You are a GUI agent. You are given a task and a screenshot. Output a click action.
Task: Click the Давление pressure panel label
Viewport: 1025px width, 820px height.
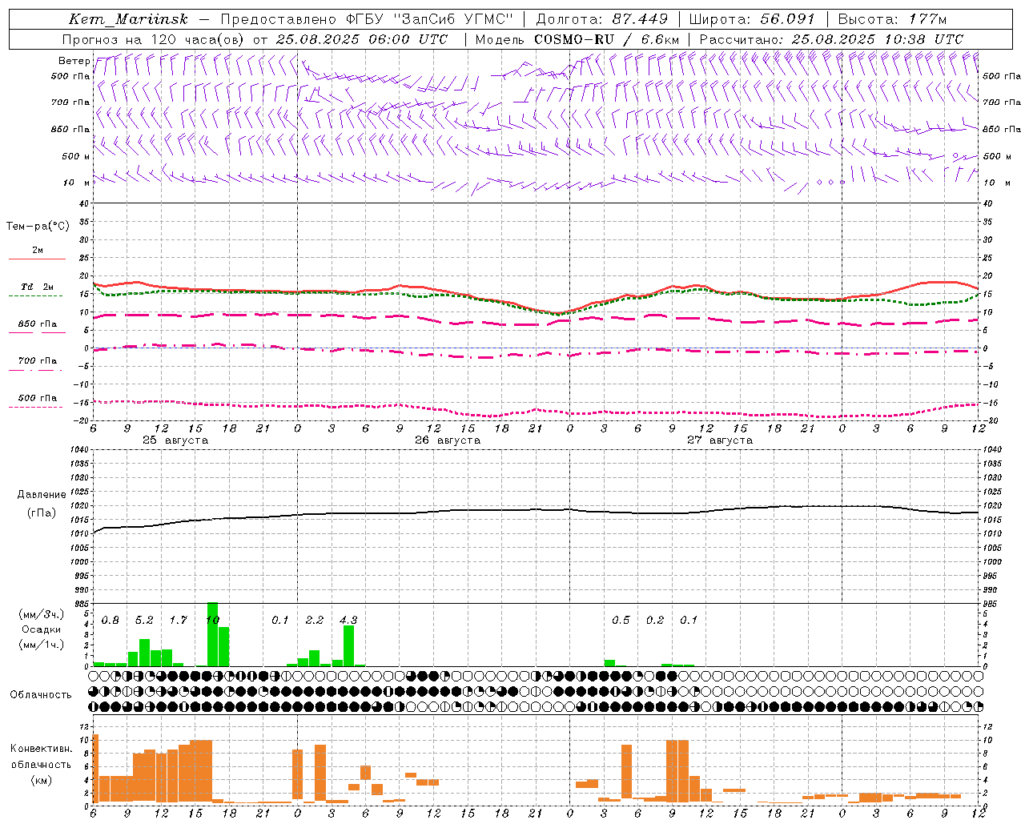tap(42, 495)
